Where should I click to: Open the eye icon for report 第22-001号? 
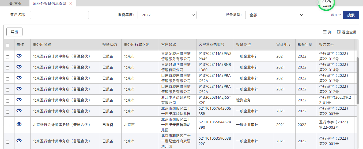point(19,140)
